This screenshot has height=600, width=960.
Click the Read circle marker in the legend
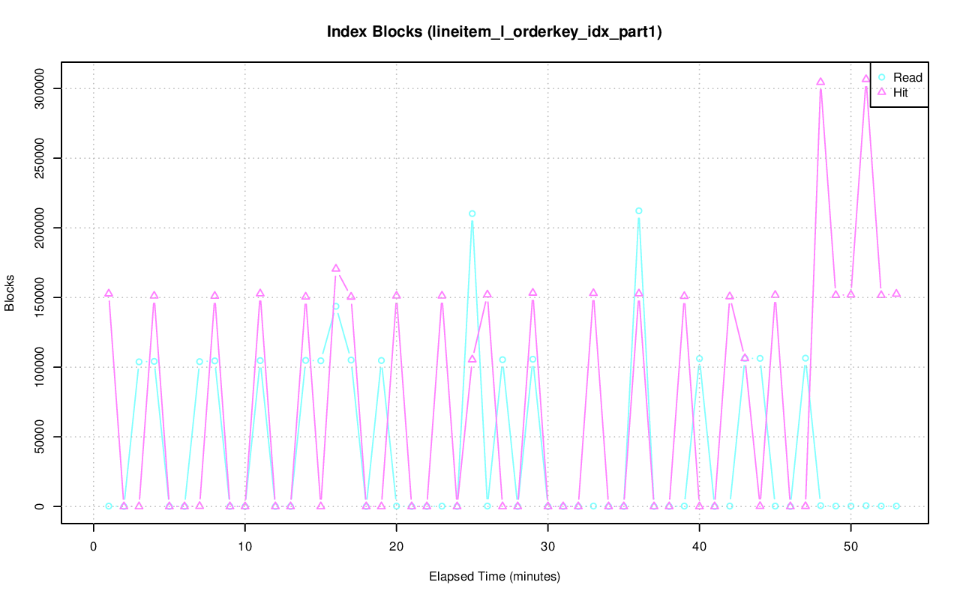(x=882, y=77)
